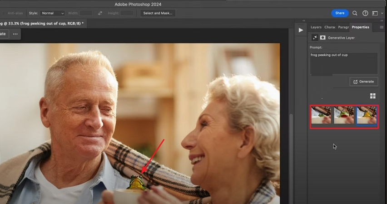Image resolution: width=387 pixels, height=204 pixels.
Task: Switch to the Paragraph tab
Action: (x=343, y=27)
